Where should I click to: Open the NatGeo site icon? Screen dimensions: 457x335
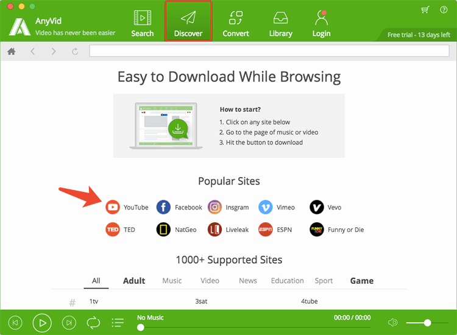click(x=163, y=230)
